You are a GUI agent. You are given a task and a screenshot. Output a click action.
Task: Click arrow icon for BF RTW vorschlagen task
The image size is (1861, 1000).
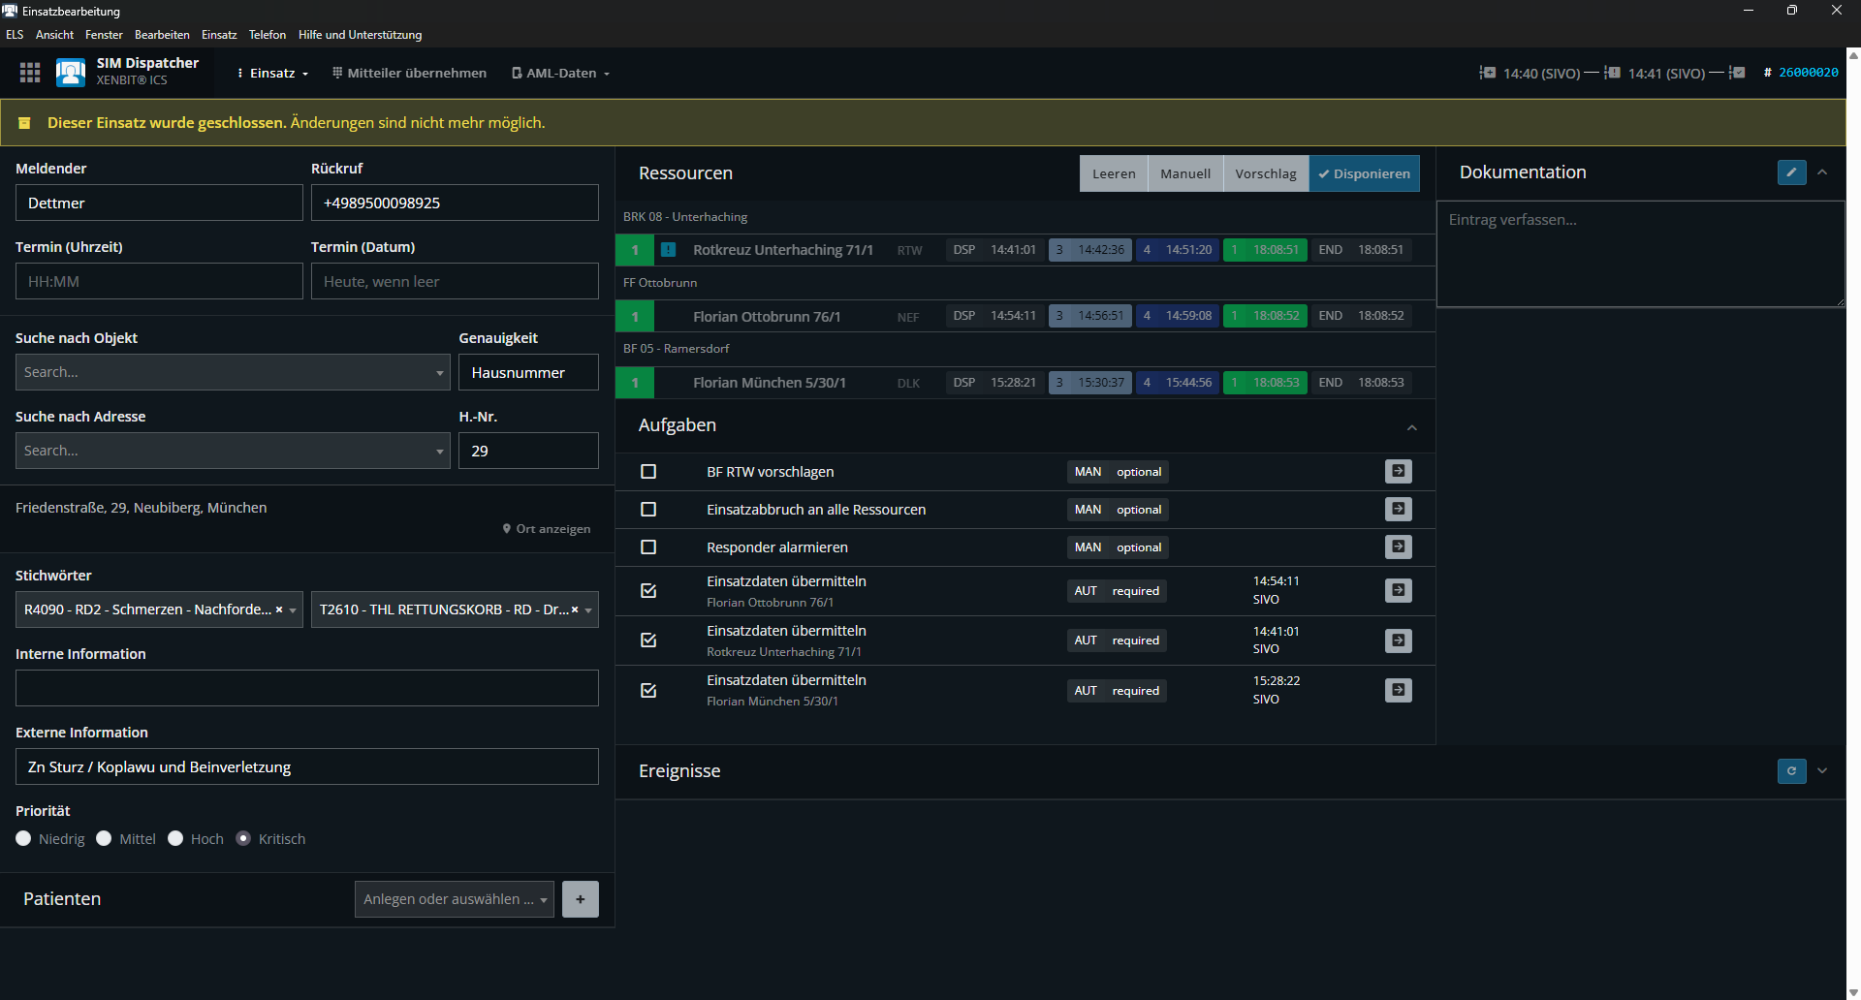pos(1398,472)
